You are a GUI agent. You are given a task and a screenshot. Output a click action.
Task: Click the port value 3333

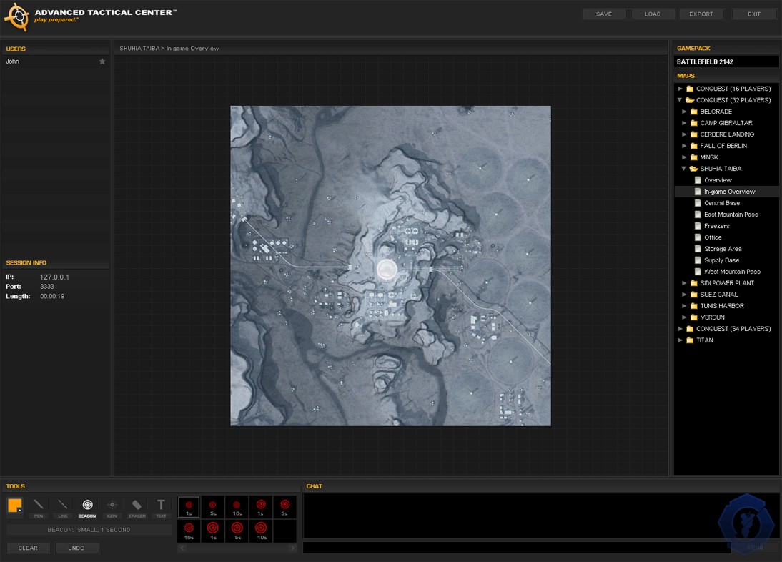click(x=47, y=287)
